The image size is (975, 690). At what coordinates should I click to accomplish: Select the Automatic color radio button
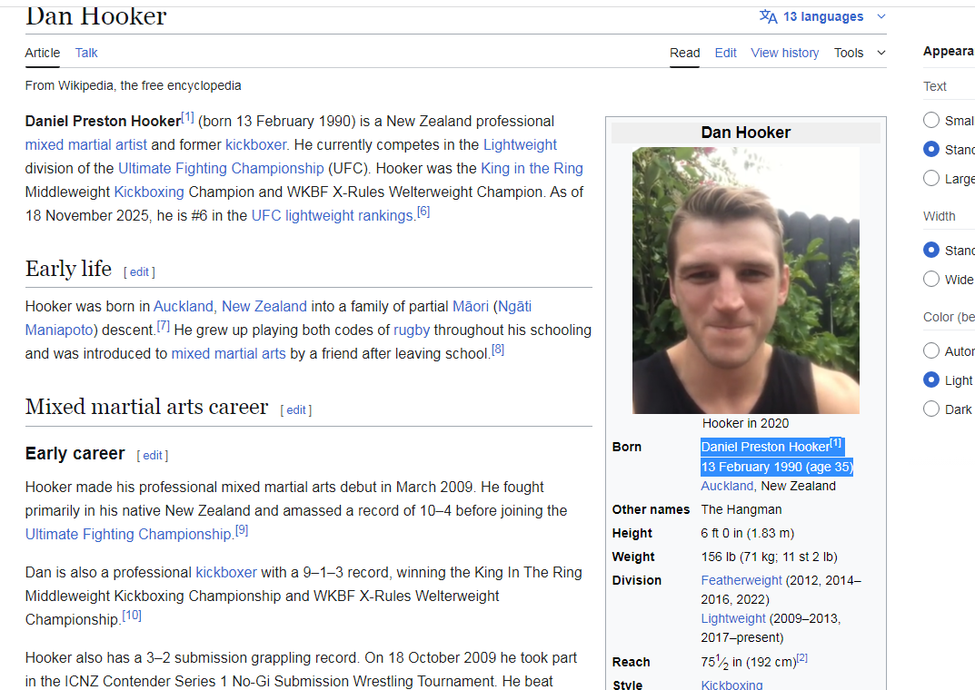[930, 350]
